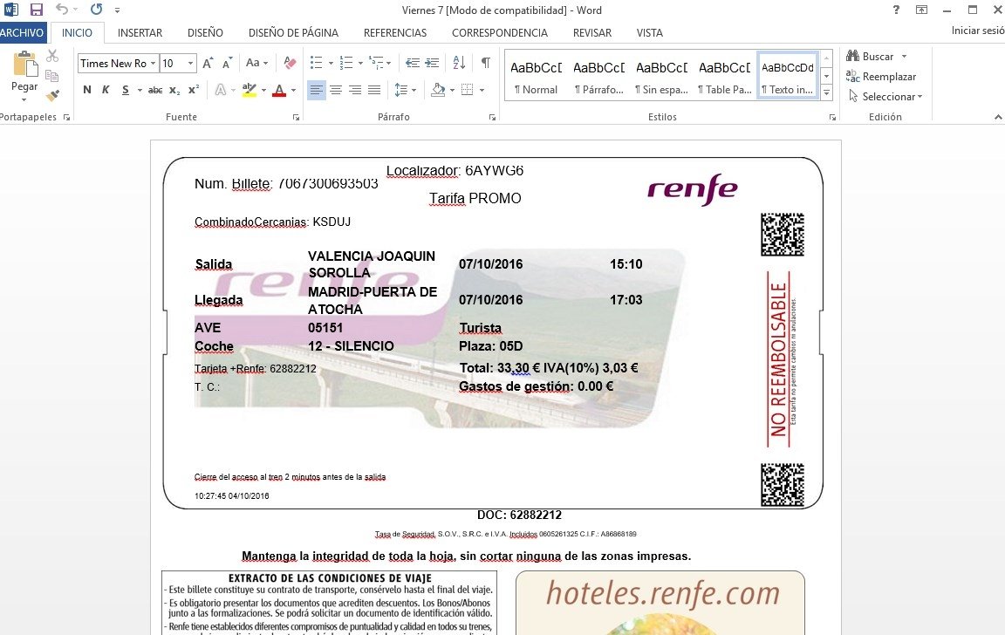Align text left
Screen dimensions: 1005x635
pyautogui.click(x=317, y=90)
